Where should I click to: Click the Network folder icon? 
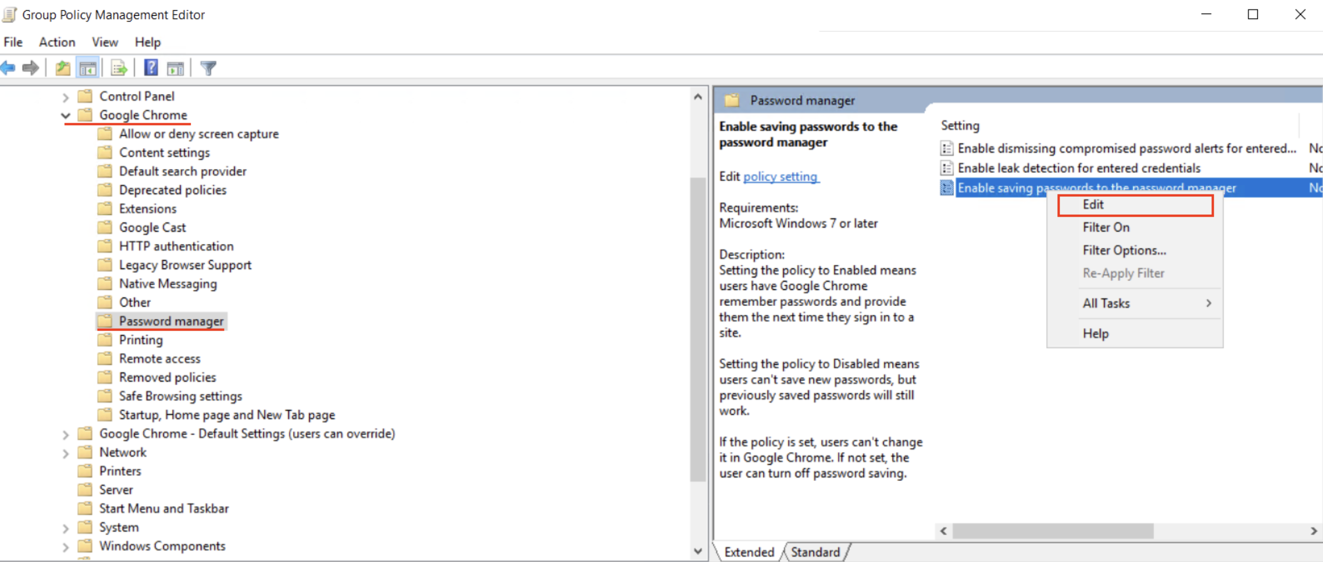pyautogui.click(x=85, y=452)
